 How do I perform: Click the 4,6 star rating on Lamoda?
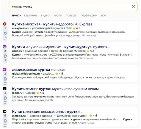tap(93, 116)
